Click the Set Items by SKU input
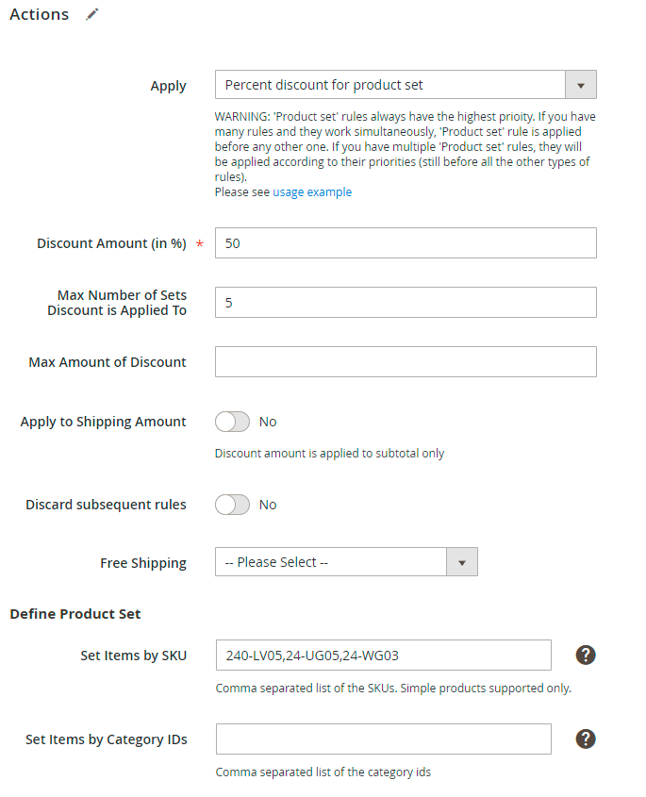Image resolution: width=646 pixels, height=797 pixels. click(x=383, y=655)
